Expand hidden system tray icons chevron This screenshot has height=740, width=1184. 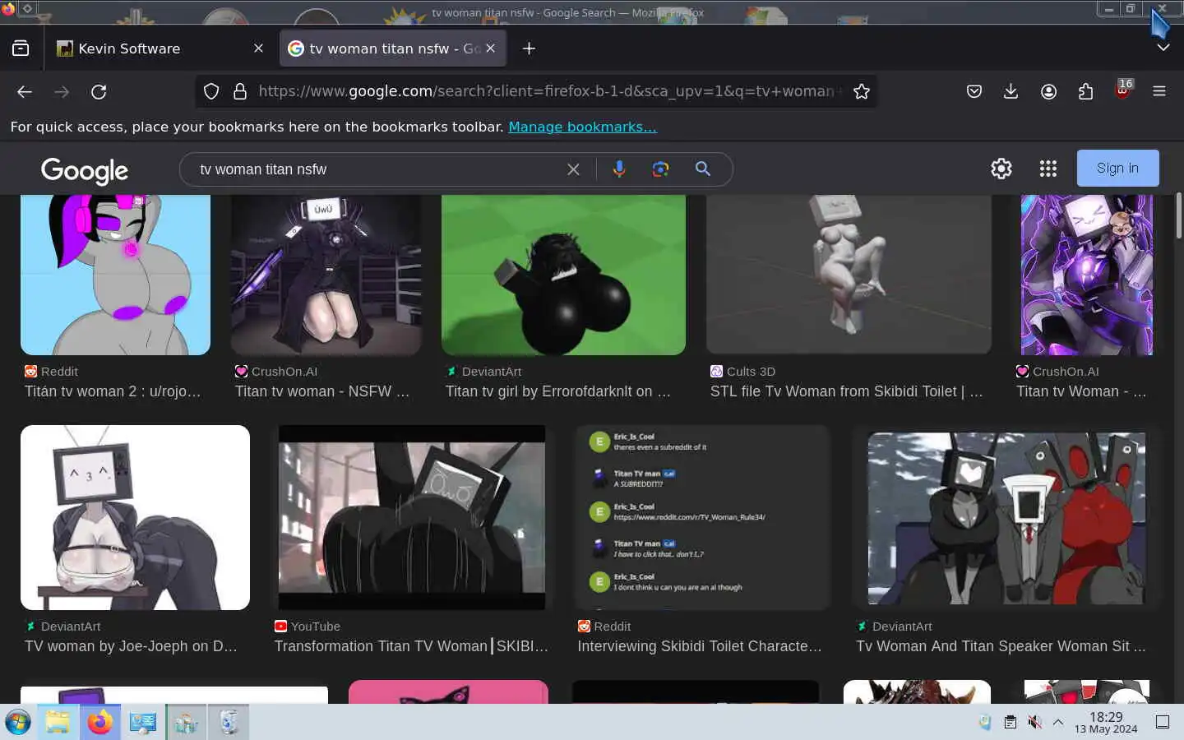[1058, 722]
